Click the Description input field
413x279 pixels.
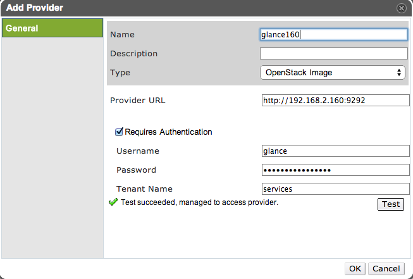tap(334, 54)
